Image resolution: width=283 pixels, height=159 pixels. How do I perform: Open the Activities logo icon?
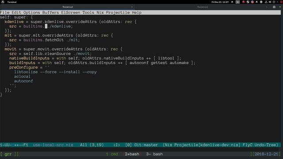click(3, 2)
